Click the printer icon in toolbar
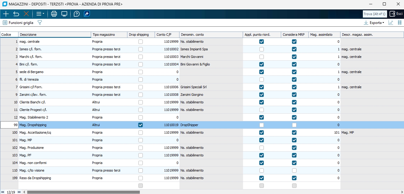This screenshot has height=194, width=404. [x=54, y=14]
